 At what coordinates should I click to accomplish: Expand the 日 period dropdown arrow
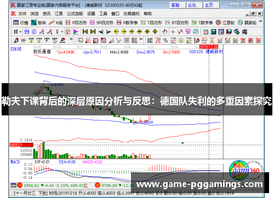click(x=20, y=32)
